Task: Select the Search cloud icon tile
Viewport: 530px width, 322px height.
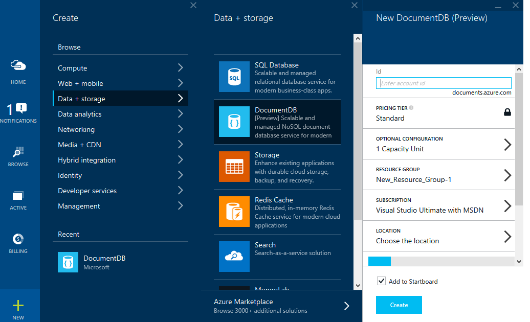Action: click(x=234, y=257)
